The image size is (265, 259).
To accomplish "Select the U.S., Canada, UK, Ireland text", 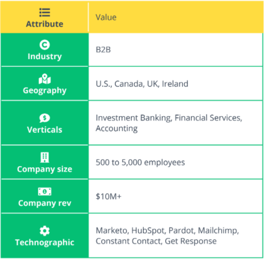I will click(x=142, y=84).
